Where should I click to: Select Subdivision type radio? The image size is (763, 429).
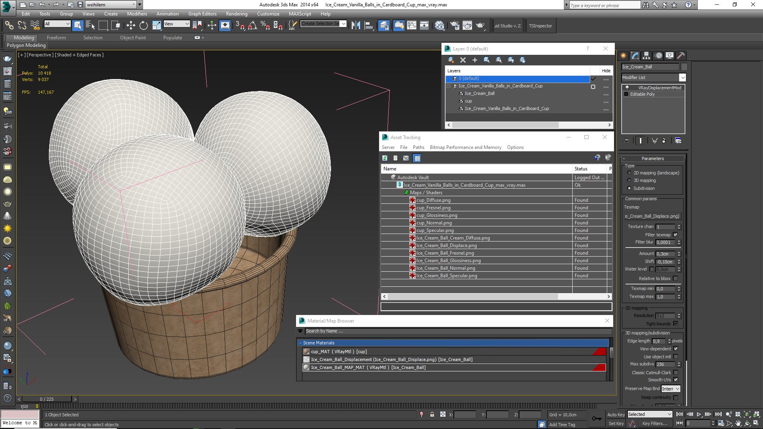tap(629, 188)
